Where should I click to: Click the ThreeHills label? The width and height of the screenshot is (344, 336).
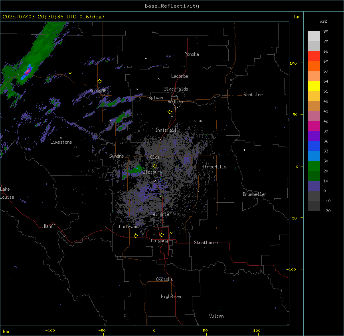click(x=214, y=167)
